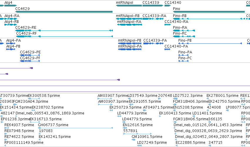Select the mtRNApol gene label
The image size is (250, 147).
[125, 3]
